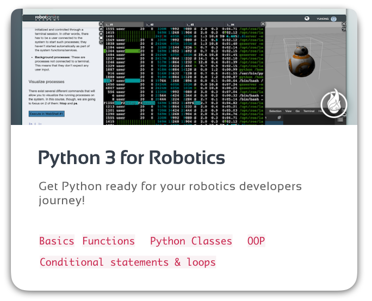Image resolution: width=372 pixels, height=301 pixels.
Task: Click the globe icon in the header
Action: 307,18
